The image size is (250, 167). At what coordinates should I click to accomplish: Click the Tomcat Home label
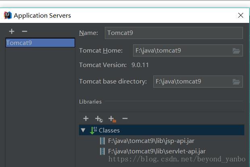point(101,51)
